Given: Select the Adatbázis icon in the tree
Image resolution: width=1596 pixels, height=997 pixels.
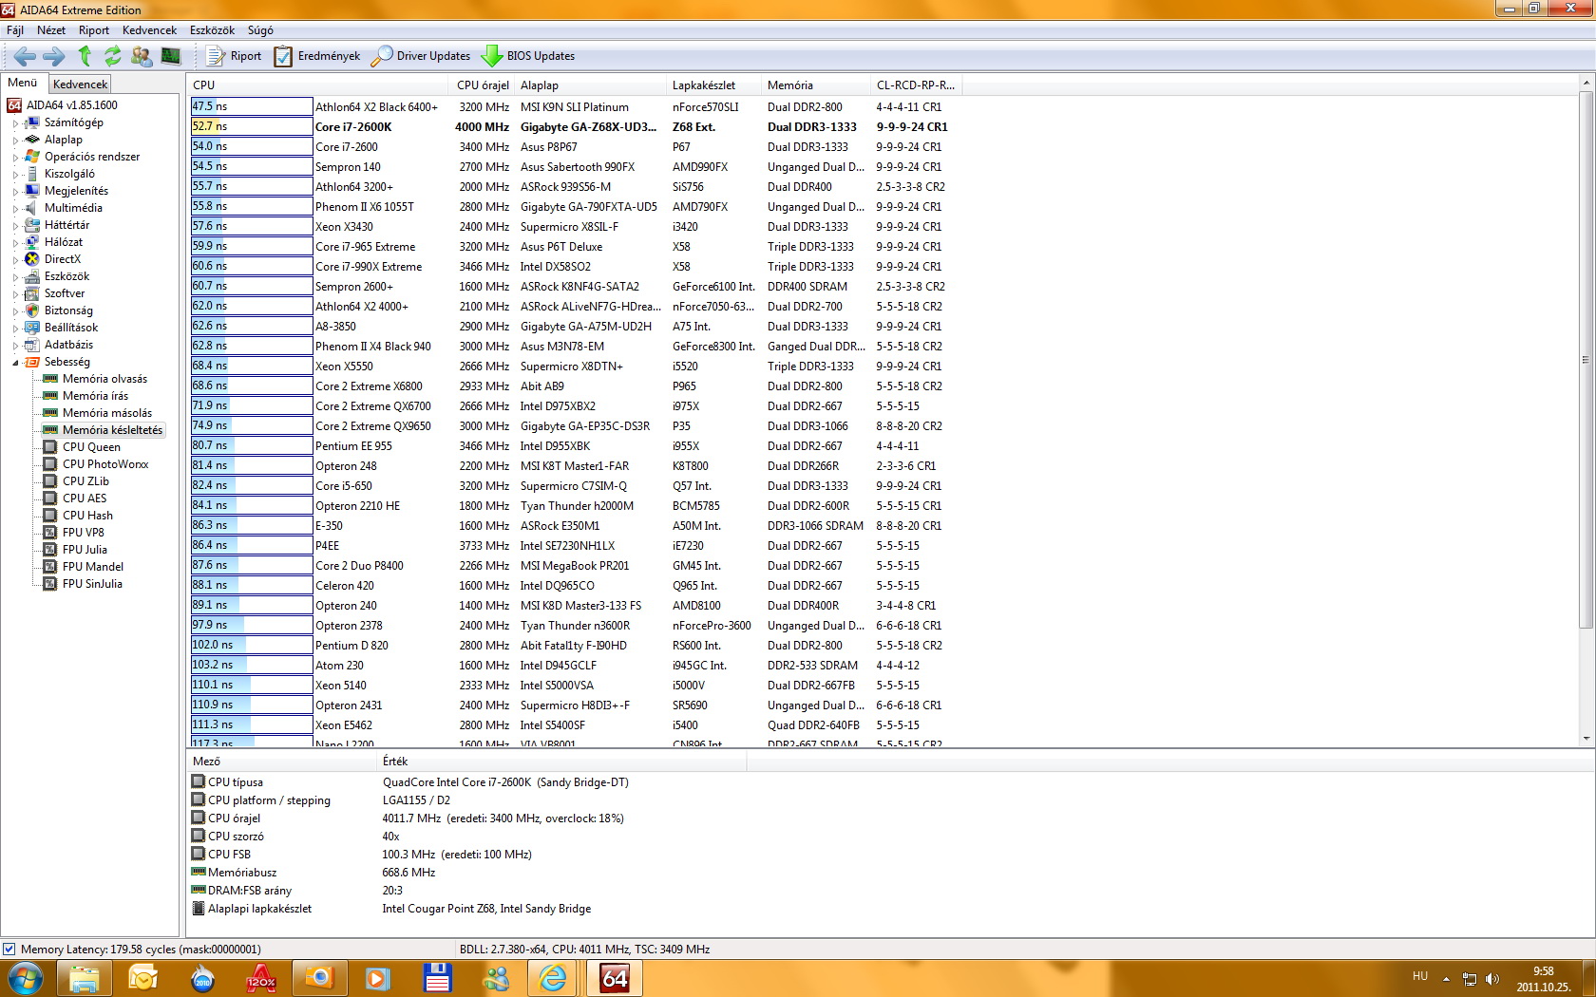Looking at the screenshot, I should (32, 345).
